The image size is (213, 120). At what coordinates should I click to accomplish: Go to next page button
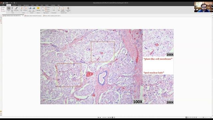pyautogui.click(x=108, y=117)
